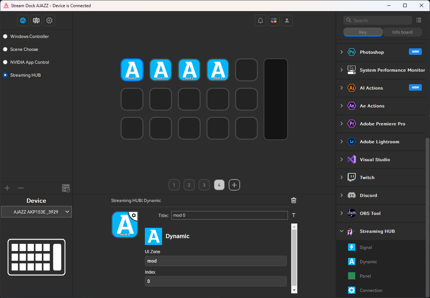The width and height of the screenshot is (430, 298).
Task: Click the Connection gear action icon
Action: [352, 290]
